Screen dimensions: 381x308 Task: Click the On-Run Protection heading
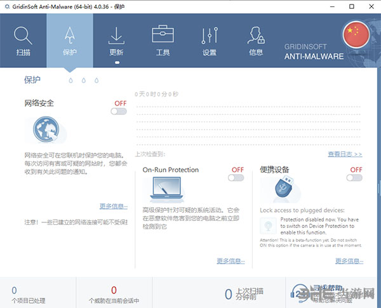171,170
